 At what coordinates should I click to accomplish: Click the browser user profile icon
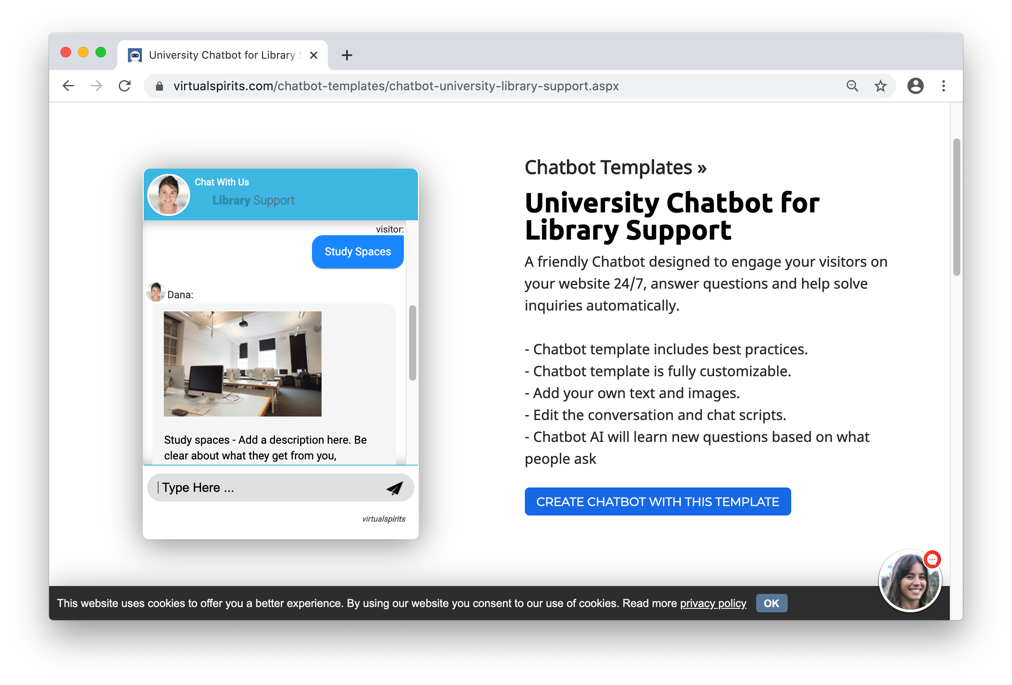pos(915,86)
